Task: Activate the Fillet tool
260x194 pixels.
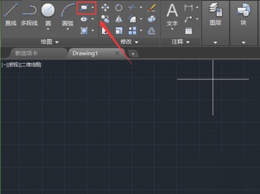Action: pyautogui.click(x=133, y=19)
